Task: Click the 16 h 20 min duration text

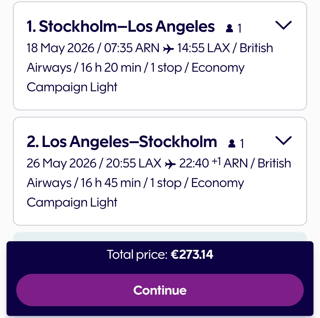Action: point(111,68)
